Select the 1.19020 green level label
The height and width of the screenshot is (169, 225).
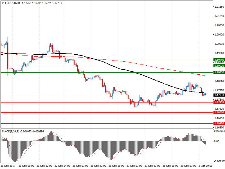(x=219, y=66)
